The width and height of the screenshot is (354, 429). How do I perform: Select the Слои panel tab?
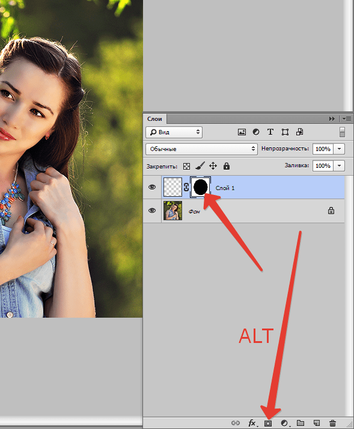[x=154, y=119]
